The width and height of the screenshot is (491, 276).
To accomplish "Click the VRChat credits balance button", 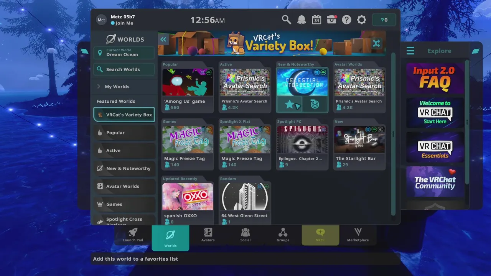I will coord(384,20).
